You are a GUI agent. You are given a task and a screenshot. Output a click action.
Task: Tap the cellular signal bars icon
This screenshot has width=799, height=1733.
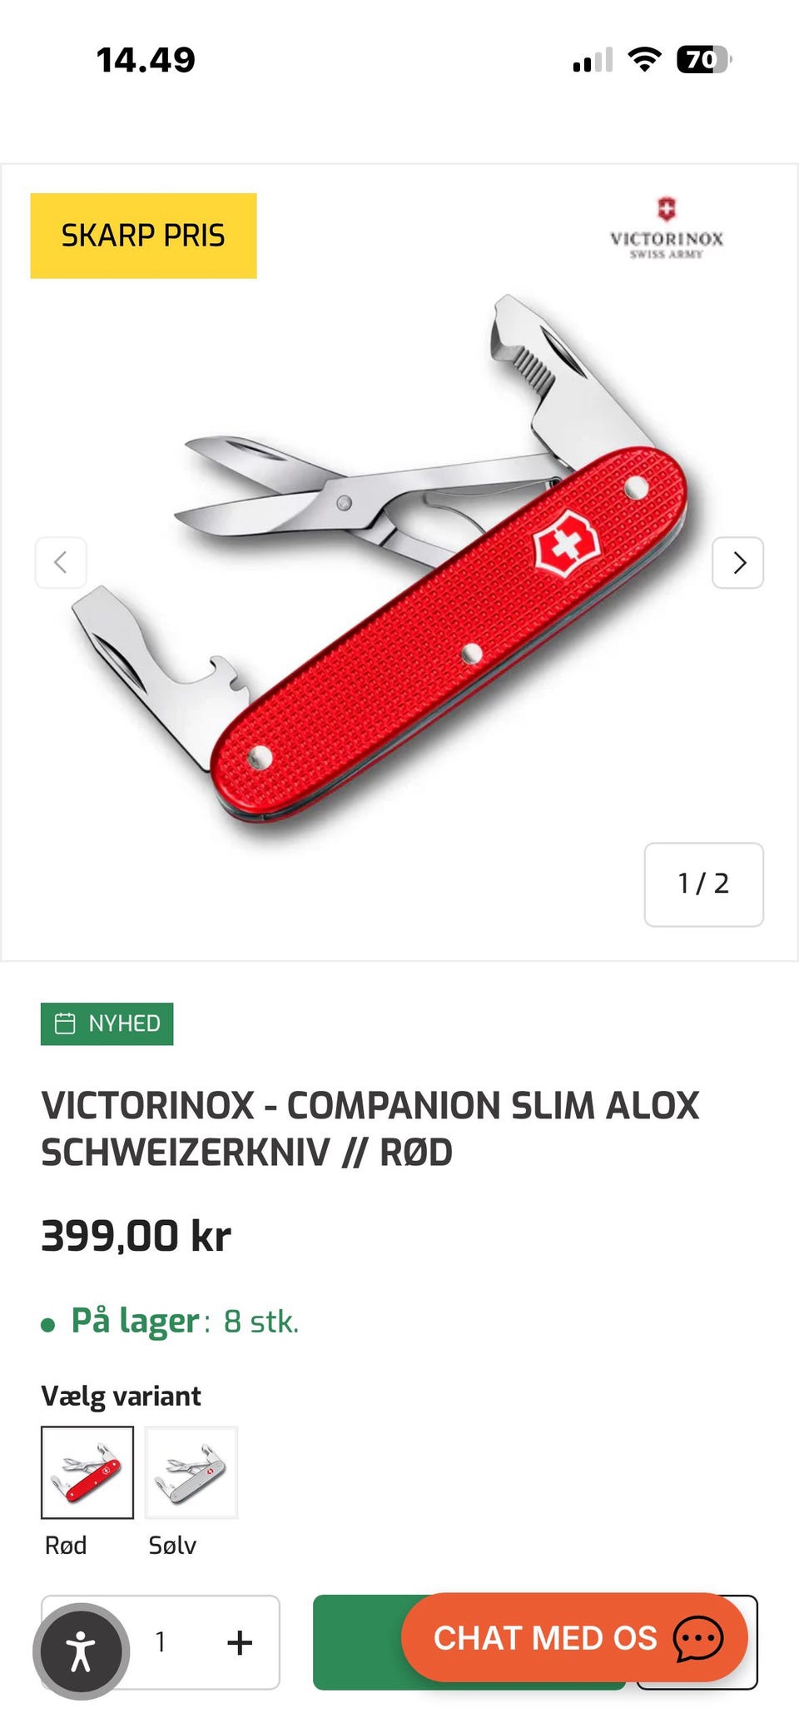(593, 60)
